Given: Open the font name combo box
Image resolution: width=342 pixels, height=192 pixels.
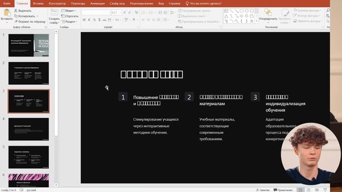Looking at the screenshot, I should [96, 13].
